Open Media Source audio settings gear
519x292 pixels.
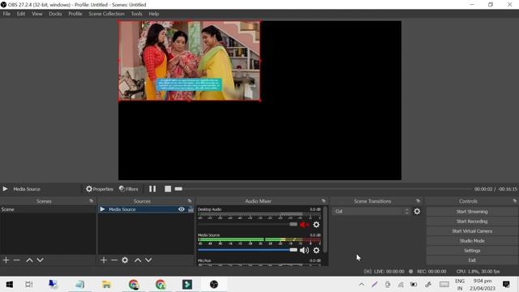[x=316, y=251]
